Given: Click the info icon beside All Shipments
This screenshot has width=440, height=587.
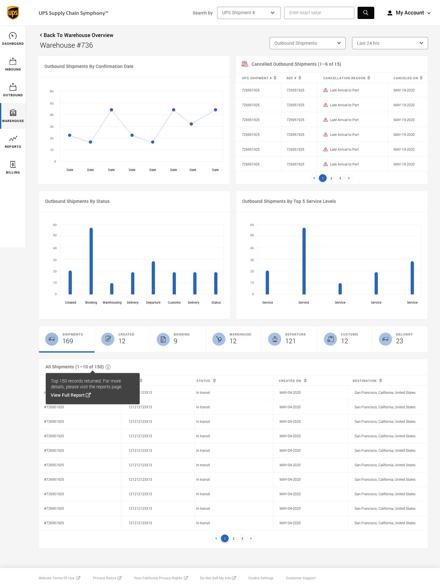Looking at the screenshot, I should click(x=108, y=367).
